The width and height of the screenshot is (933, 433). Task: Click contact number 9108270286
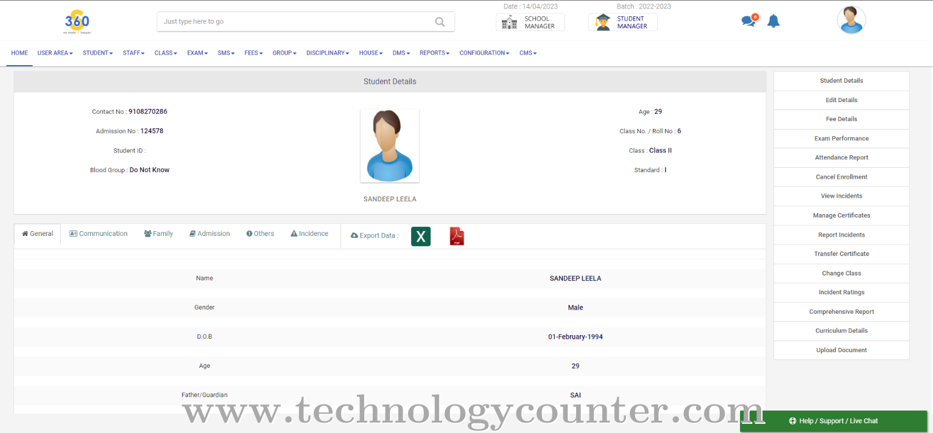click(x=148, y=112)
